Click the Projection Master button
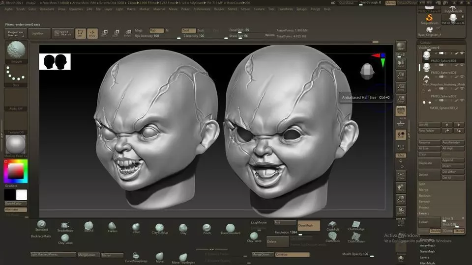The height and width of the screenshot is (265, 472). [x=15, y=33]
